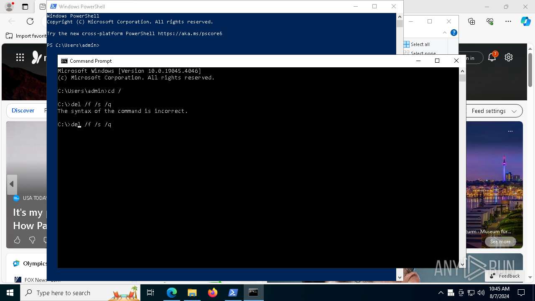Click taskbar search box
Image resolution: width=535 pixels, height=301 pixels.
click(x=80, y=293)
